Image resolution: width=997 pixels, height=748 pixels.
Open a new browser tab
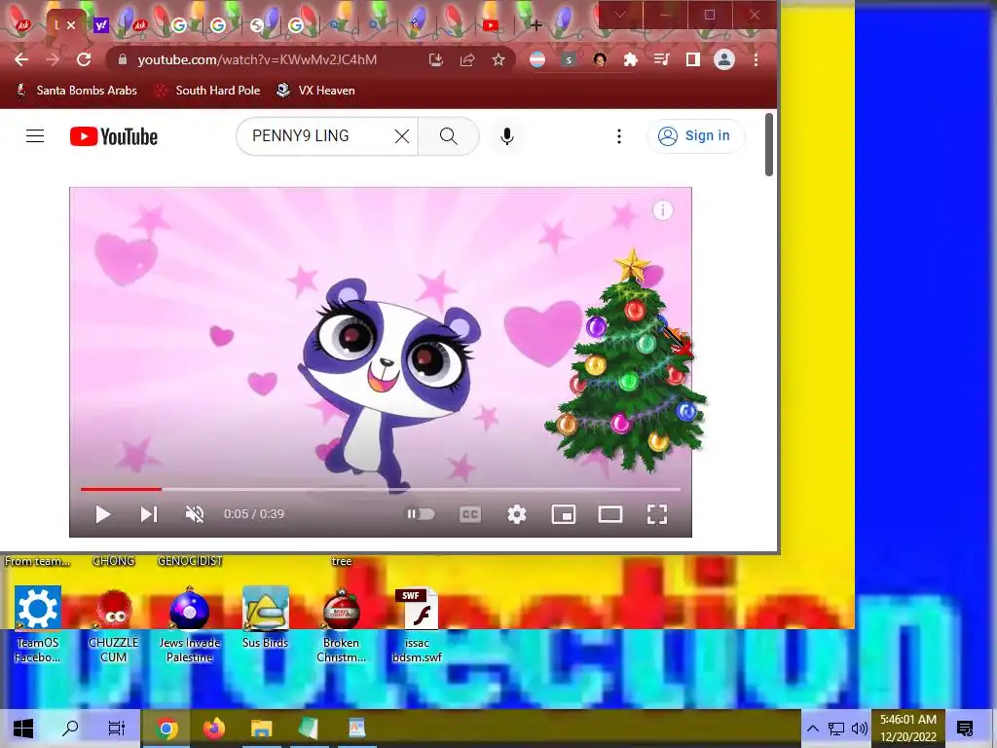click(536, 25)
